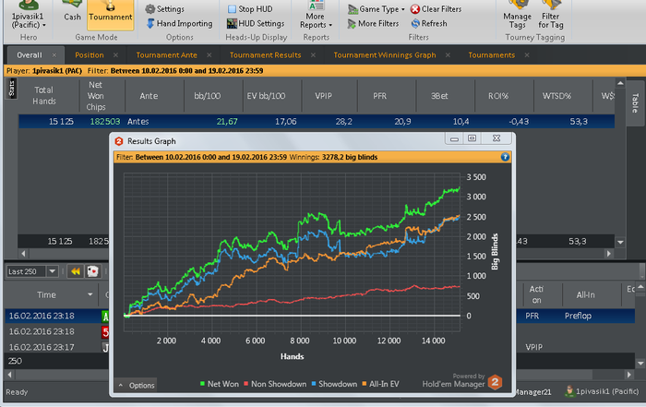Click the yellow rewind replay icon
Image resolution: width=646 pixels, height=407 pixels.
point(76,271)
